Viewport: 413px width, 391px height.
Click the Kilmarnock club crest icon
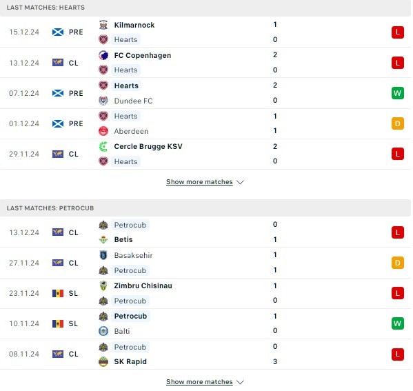103,25
